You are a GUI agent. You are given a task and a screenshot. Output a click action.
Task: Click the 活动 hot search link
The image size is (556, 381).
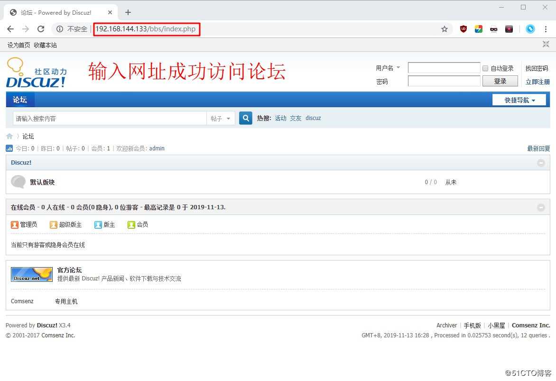pos(280,118)
